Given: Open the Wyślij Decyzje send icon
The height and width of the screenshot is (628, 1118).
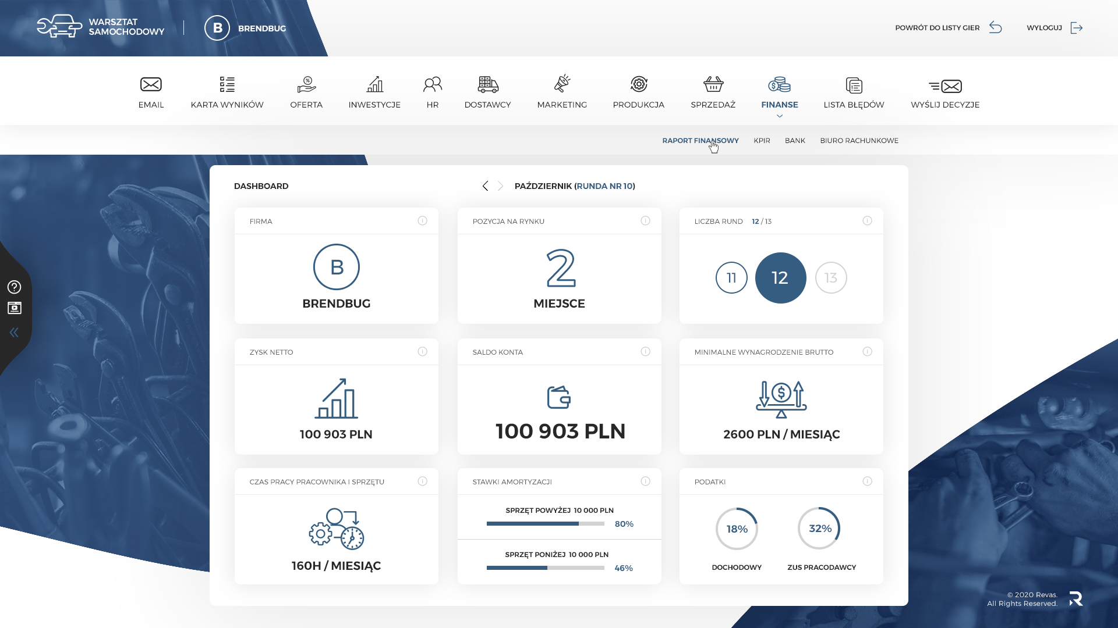Looking at the screenshot, I should [x=945, y=86].
